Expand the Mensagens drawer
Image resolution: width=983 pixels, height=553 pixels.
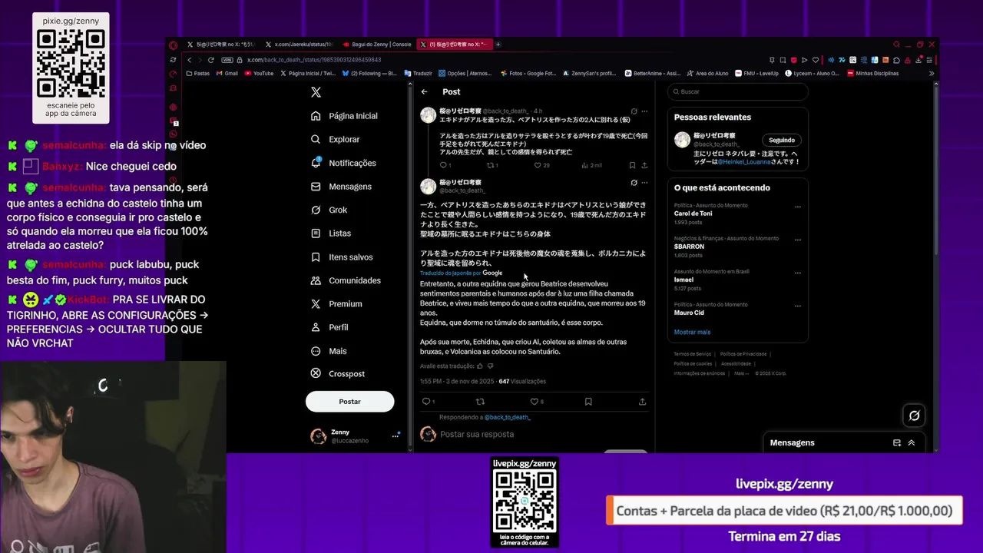(x=912, y=442)
